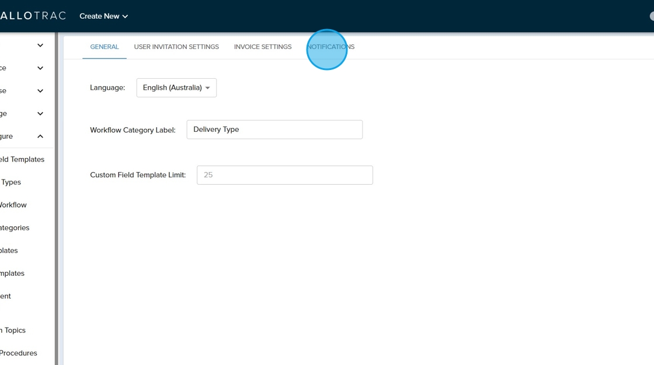Viewport: 654px width, 365px height.
Task: Click the Allotrac logo in header
Action: pos(33,16)
